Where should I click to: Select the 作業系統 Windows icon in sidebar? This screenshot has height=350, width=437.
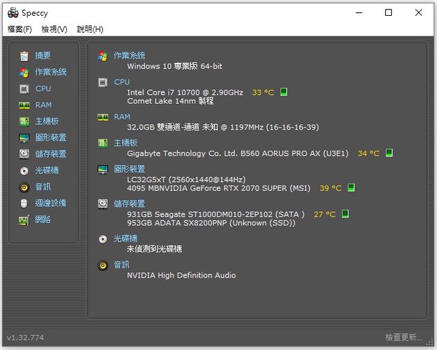(24, 72)
